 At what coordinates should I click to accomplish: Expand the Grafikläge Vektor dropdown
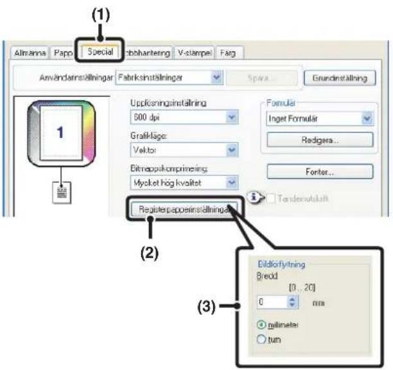point(184,150)
